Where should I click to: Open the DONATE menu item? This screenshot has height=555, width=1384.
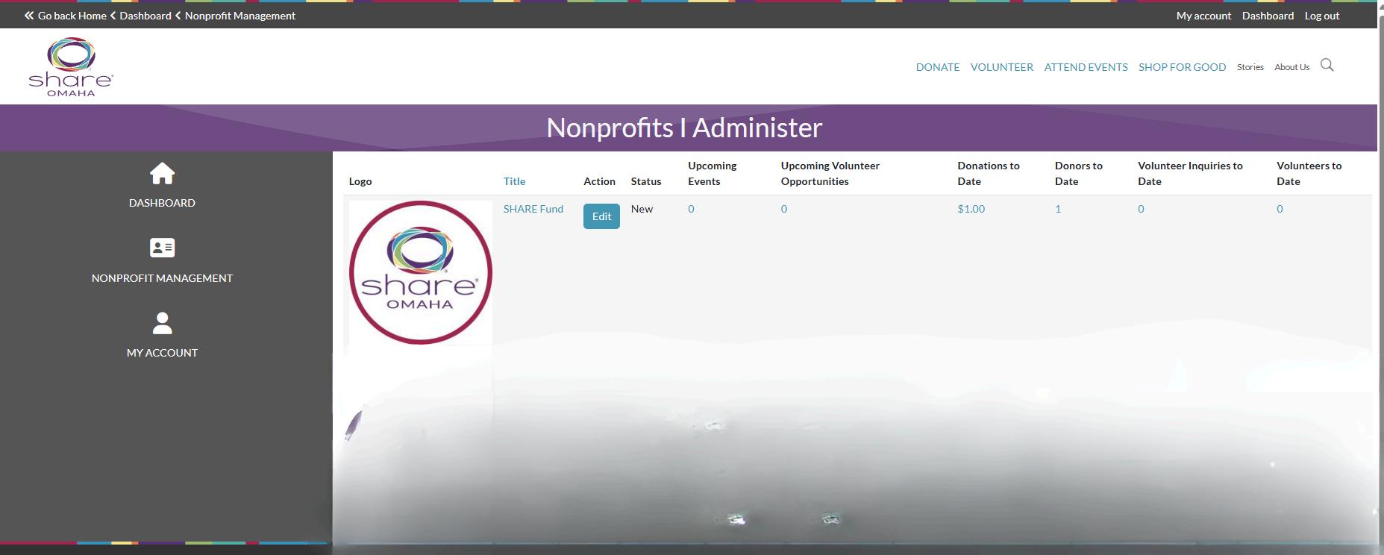pos(938,67)
